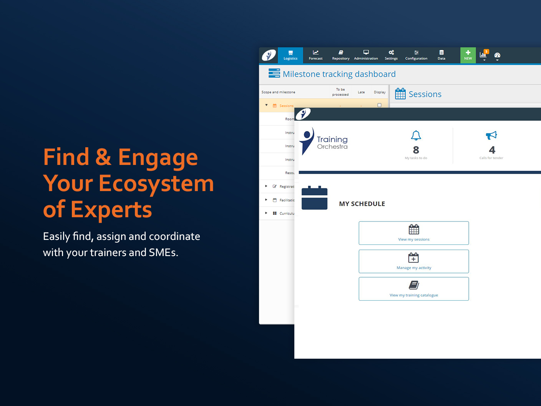Click the bar chart icon with 5 badge

pos(483,54)
